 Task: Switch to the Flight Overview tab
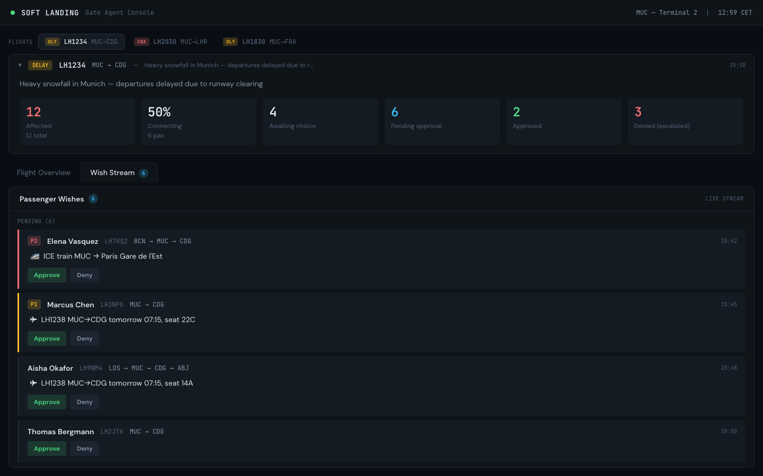[43, 172]
